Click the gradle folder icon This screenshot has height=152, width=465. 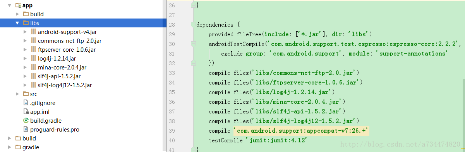click(18, 147)
